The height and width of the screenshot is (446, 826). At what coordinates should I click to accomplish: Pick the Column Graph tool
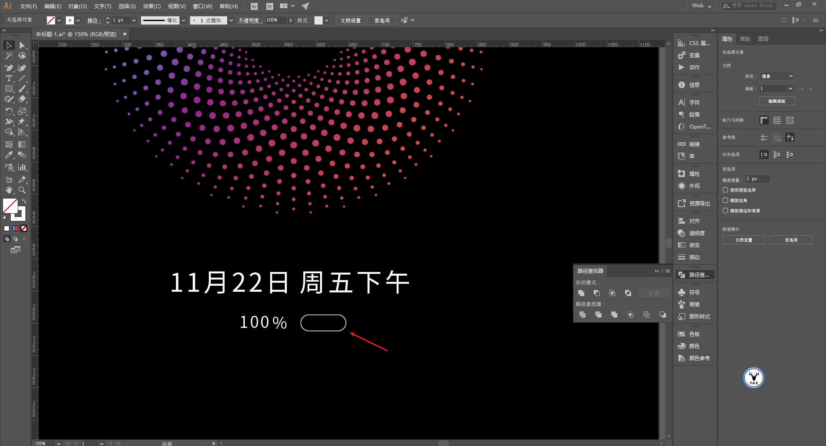pos(22,167)
